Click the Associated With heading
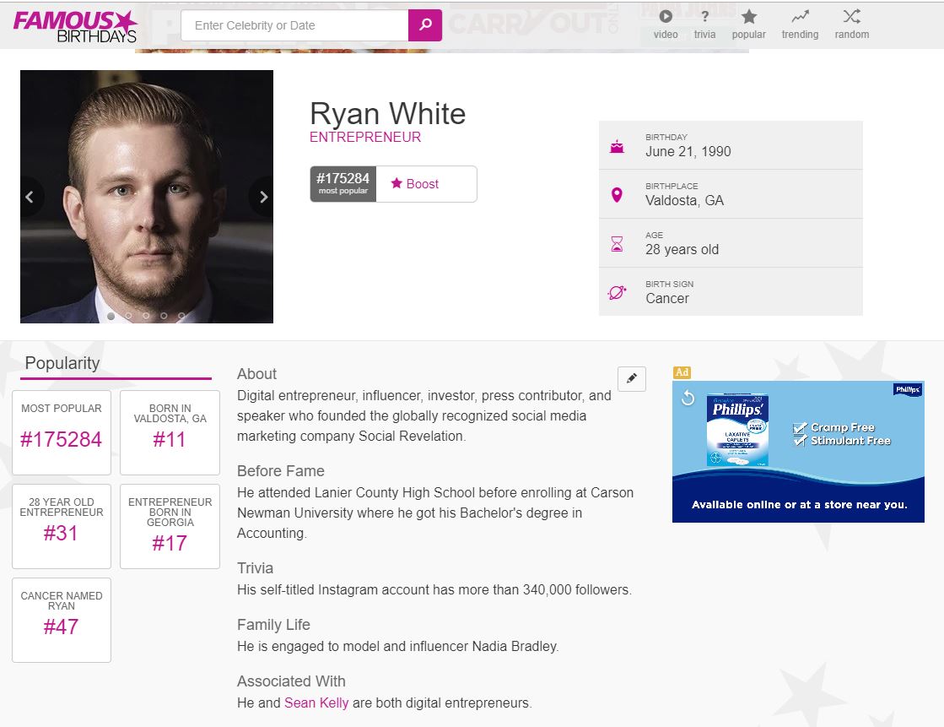 [291, 681]
